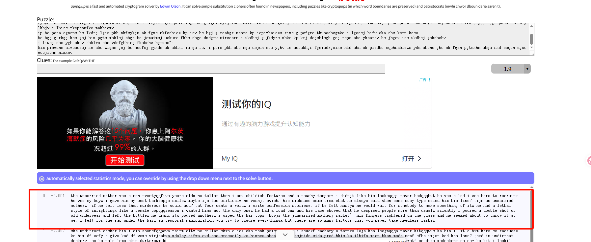Screen dimensions: 591x242
Task: Click the puzzle textarea scrollbar thumb
Action: coord(531,39)
